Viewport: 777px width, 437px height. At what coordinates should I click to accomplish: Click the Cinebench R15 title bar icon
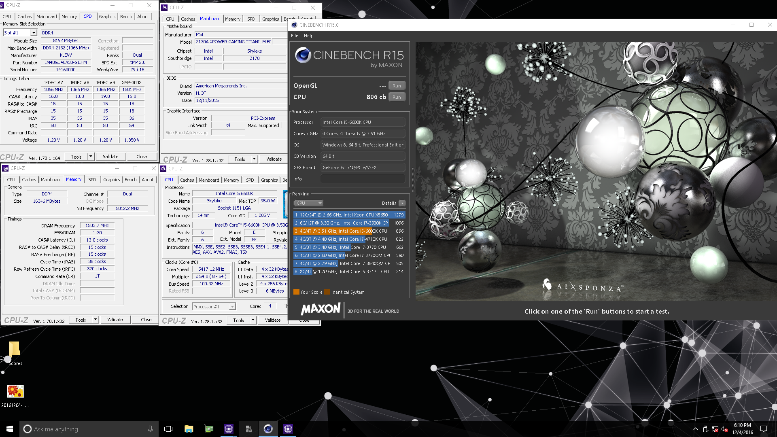click(x=294, y=25)
